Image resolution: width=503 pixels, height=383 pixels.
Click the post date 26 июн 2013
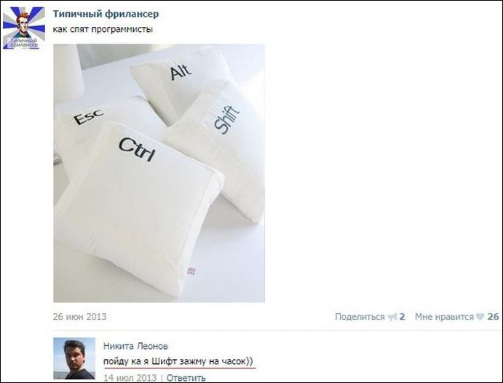pos(79,317)
